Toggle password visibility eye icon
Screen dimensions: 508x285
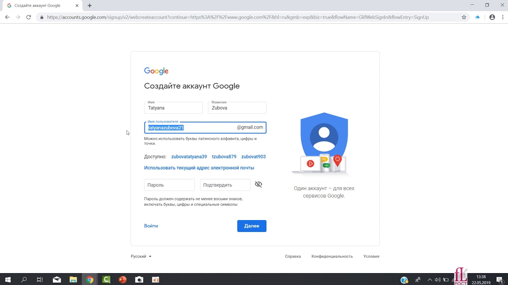[259, 184]
